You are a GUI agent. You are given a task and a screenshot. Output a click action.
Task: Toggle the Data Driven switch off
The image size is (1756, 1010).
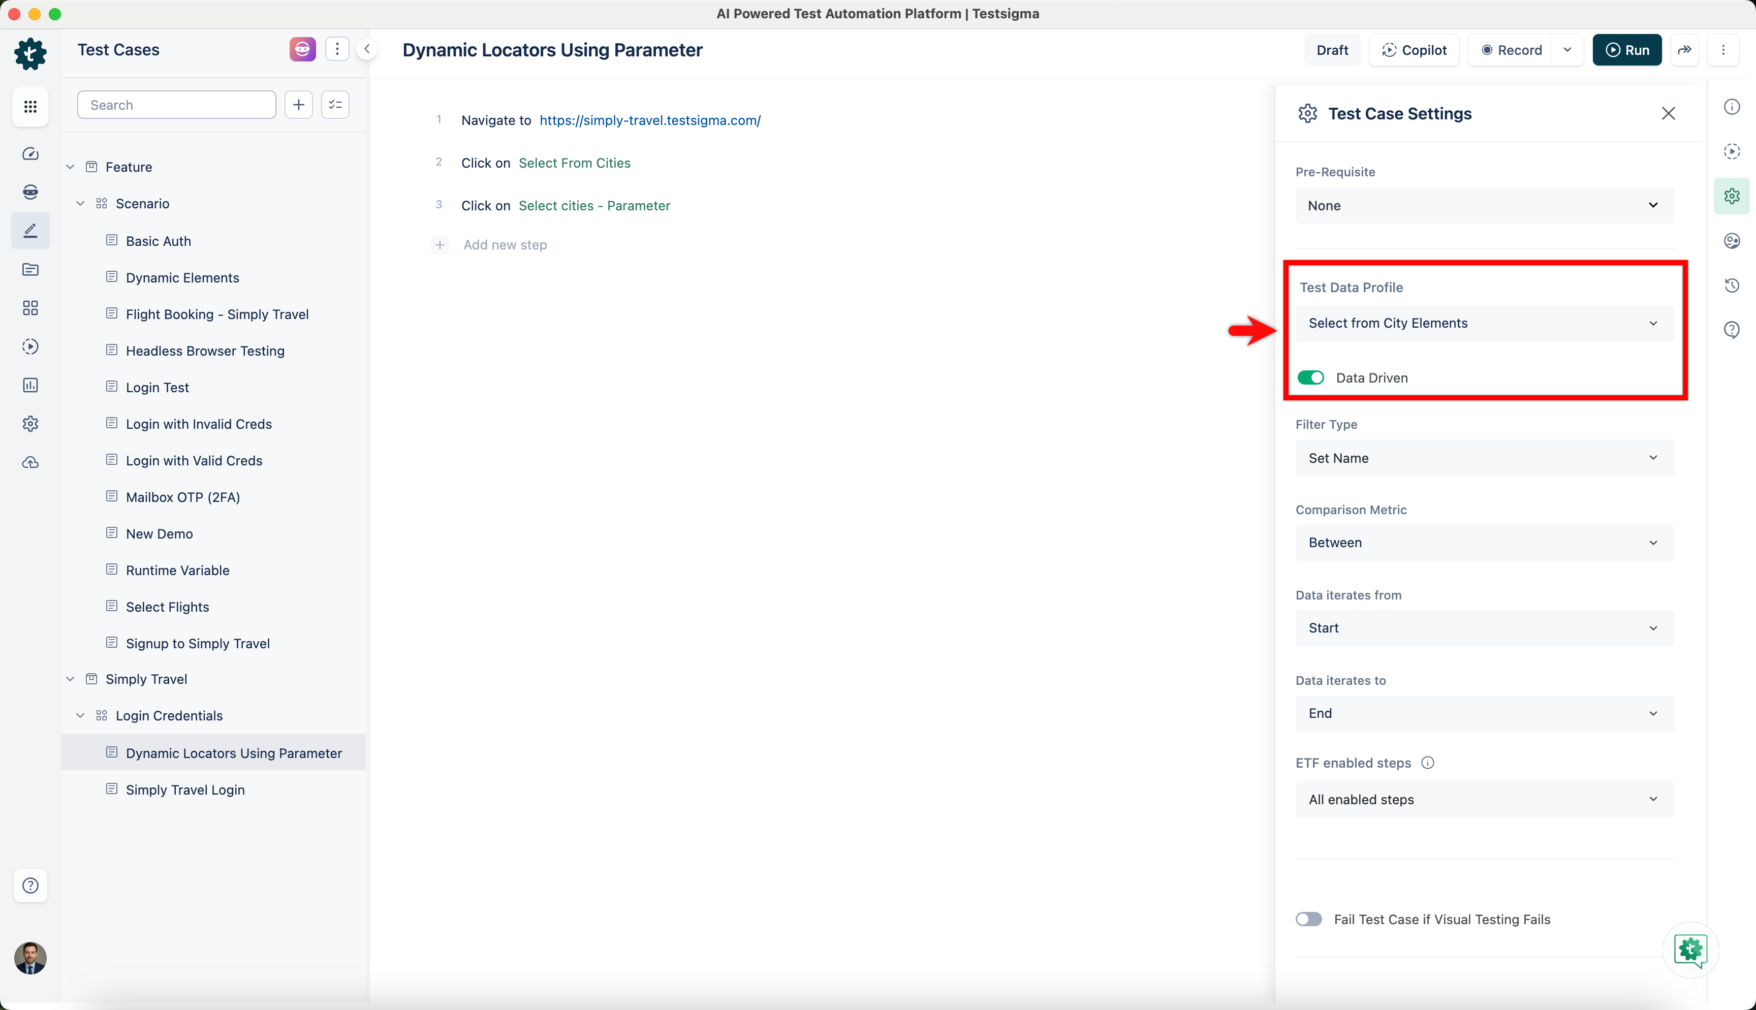click(1311, 377)
